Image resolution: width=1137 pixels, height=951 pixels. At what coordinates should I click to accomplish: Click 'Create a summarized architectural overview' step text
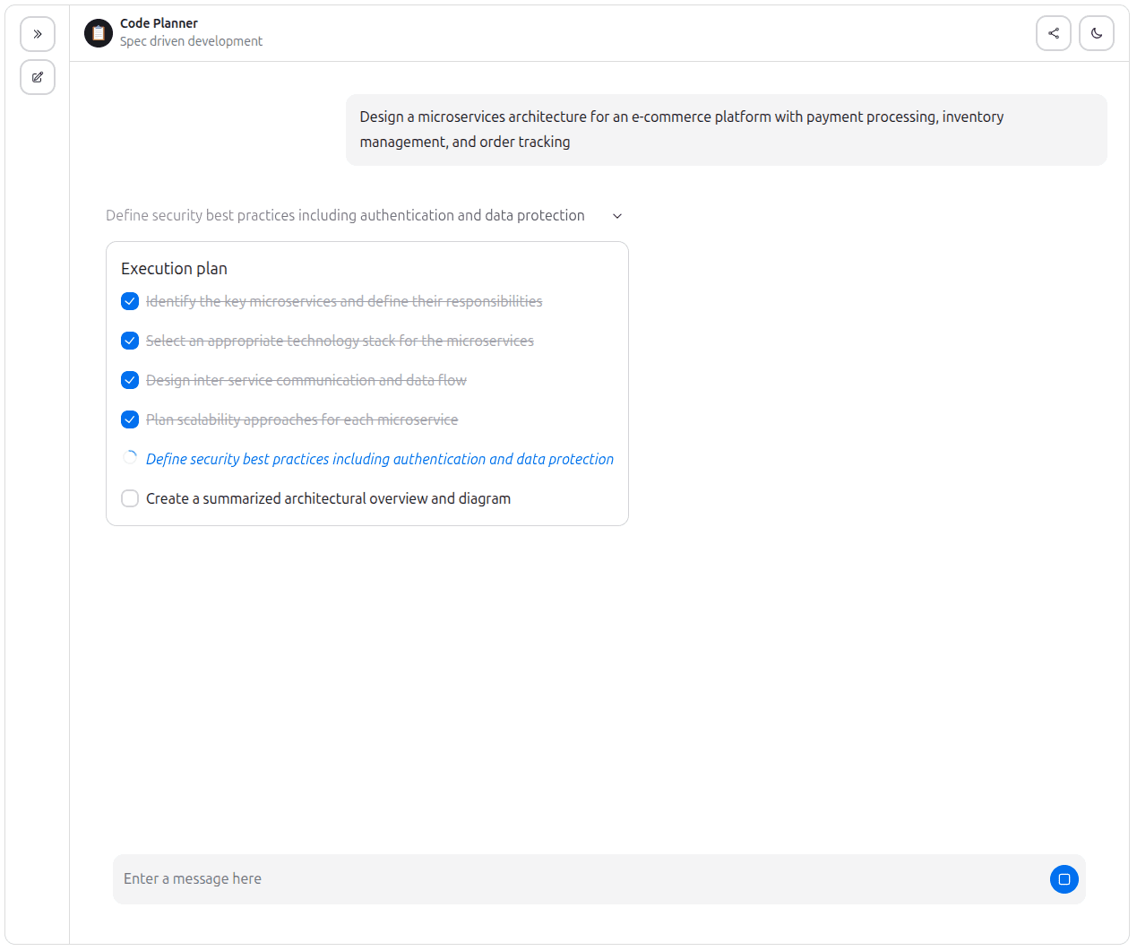tap(328, 498)
